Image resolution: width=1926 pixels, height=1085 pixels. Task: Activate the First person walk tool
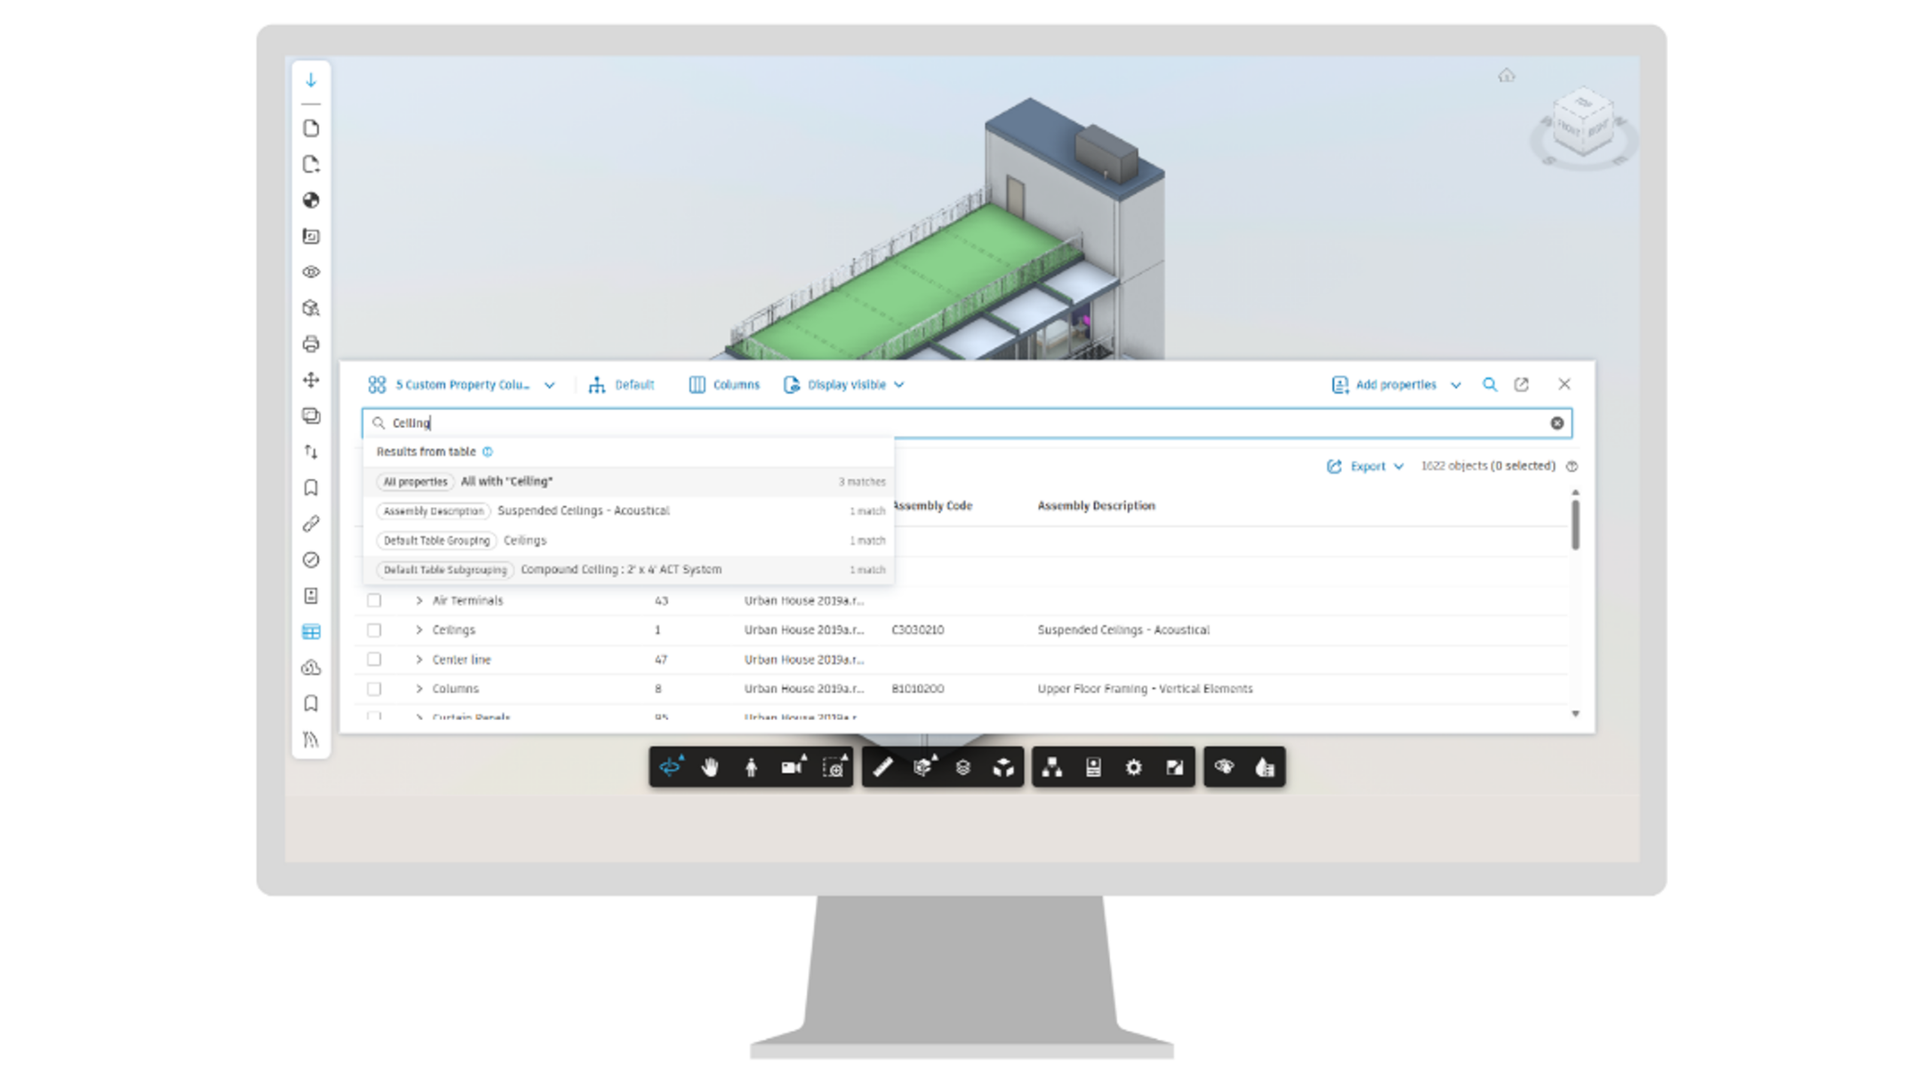click(x=751, y=767)
